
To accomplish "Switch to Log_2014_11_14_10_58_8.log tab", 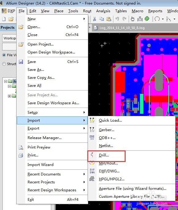I will [119, 28].
